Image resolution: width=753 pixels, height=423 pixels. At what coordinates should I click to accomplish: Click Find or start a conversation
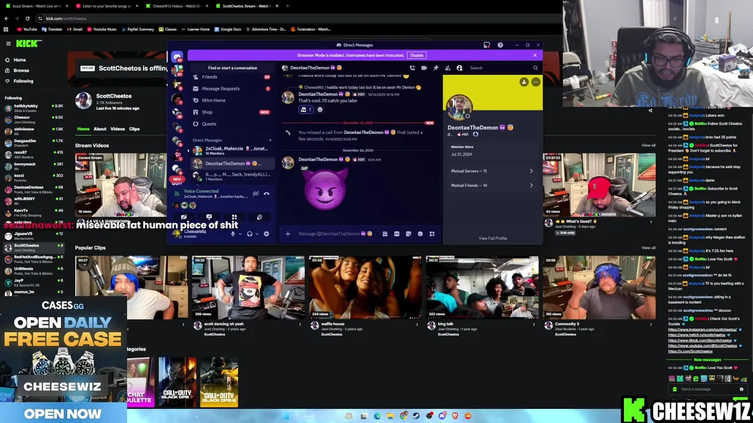click(x=232, y=68)
